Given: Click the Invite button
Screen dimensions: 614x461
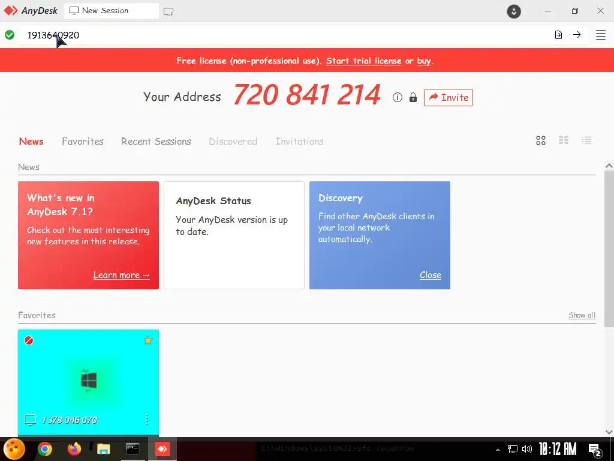Looking at the screenshot, I should tap(449, 97).
